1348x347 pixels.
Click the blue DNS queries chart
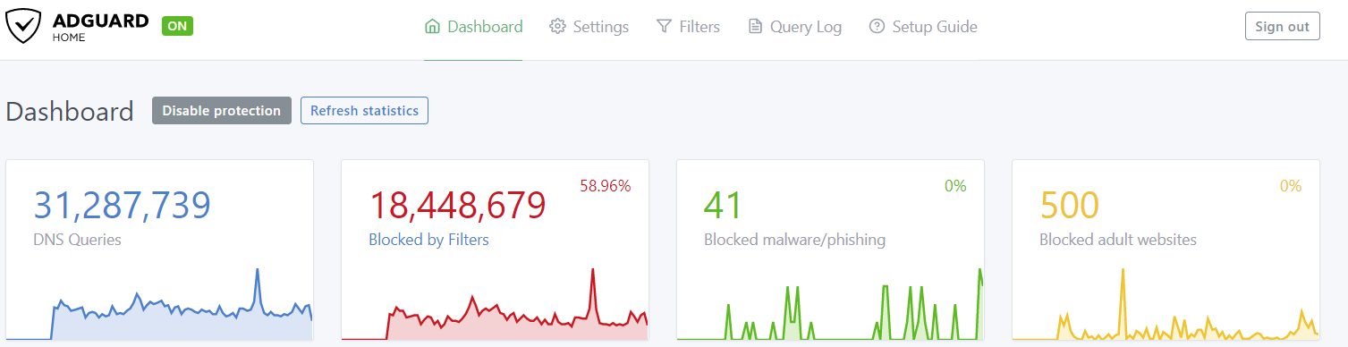click(x=159, y=304)
